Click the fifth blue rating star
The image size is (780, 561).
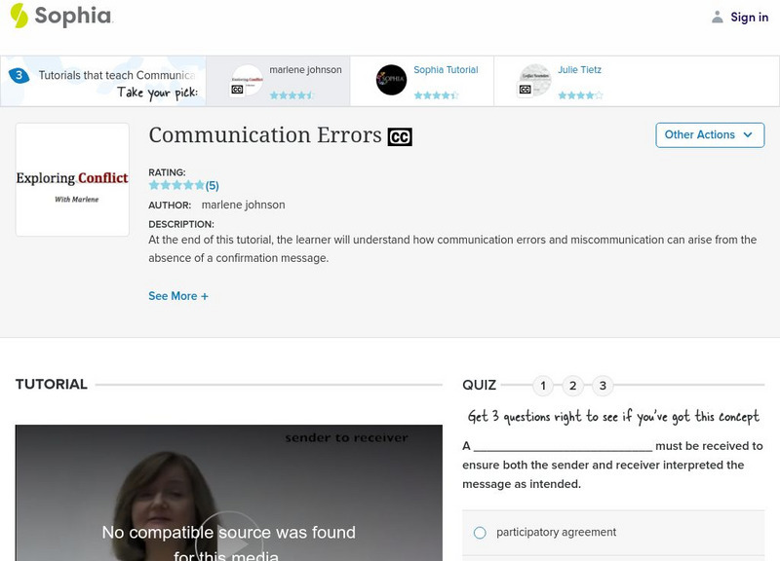click(x=199, y=183)
